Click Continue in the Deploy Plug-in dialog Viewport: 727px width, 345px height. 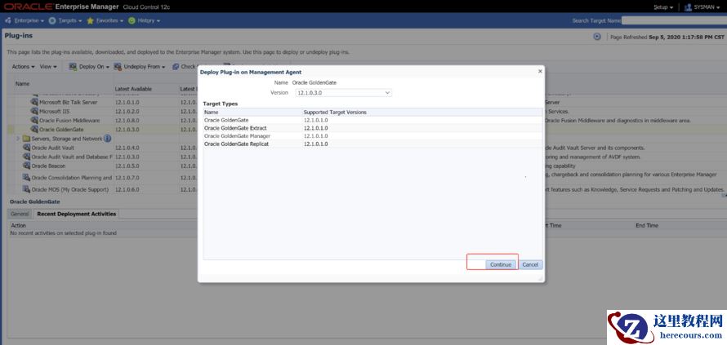click(500, 264)
